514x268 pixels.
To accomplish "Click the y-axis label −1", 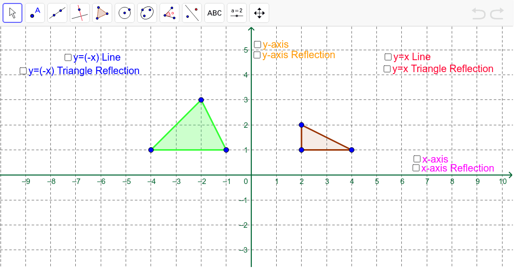I will pyautogui.click(x=243, y=200).
